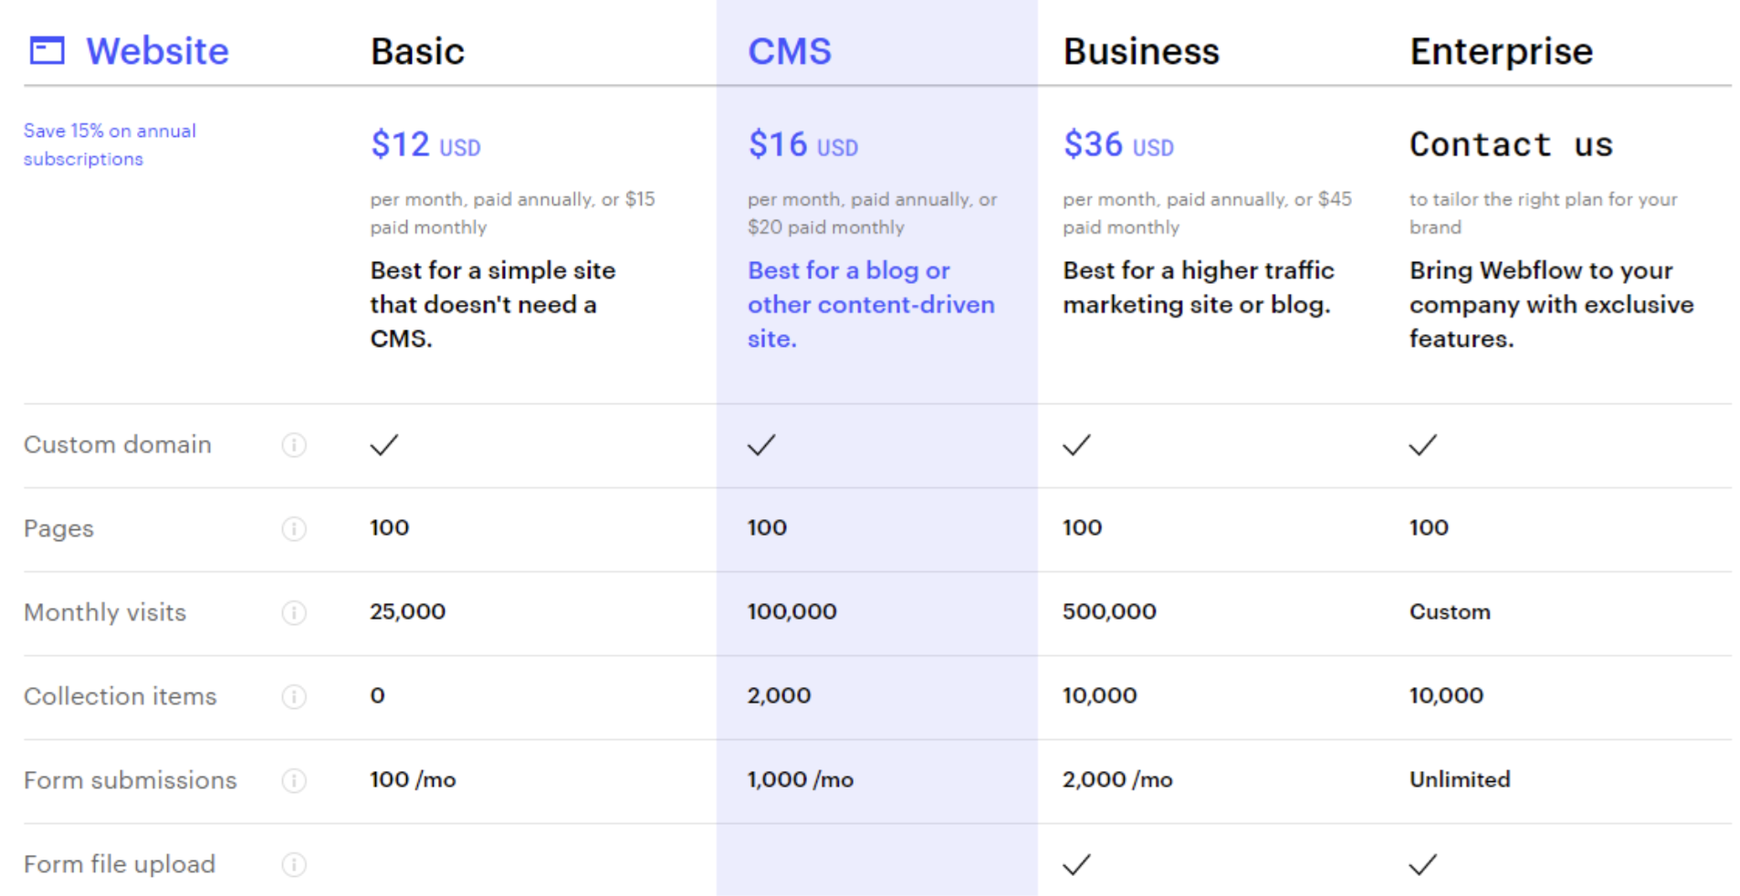Screen dimensions: 1740x896
Task: Select the Enterprise plan heading
Action: 1501,52
